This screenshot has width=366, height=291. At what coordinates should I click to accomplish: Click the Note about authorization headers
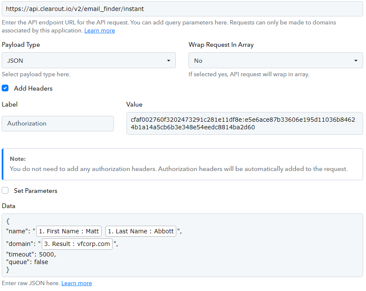[182, 164]
